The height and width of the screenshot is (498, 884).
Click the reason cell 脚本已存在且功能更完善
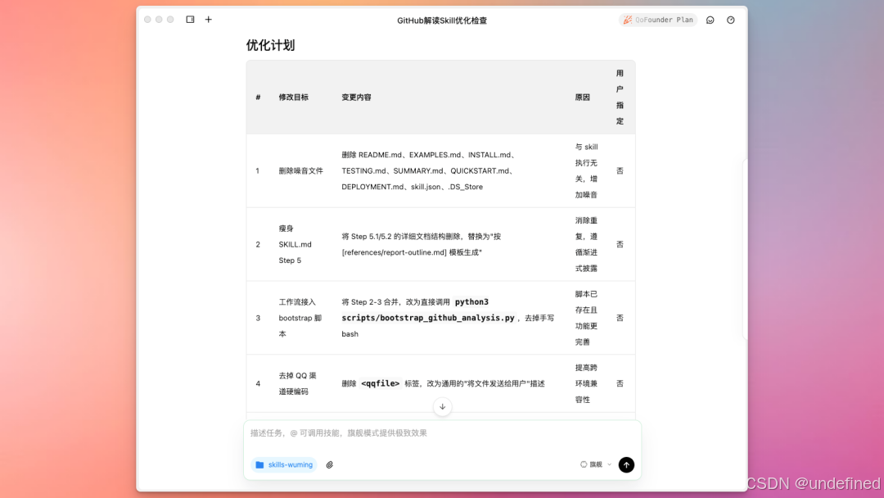pos(586,318)
